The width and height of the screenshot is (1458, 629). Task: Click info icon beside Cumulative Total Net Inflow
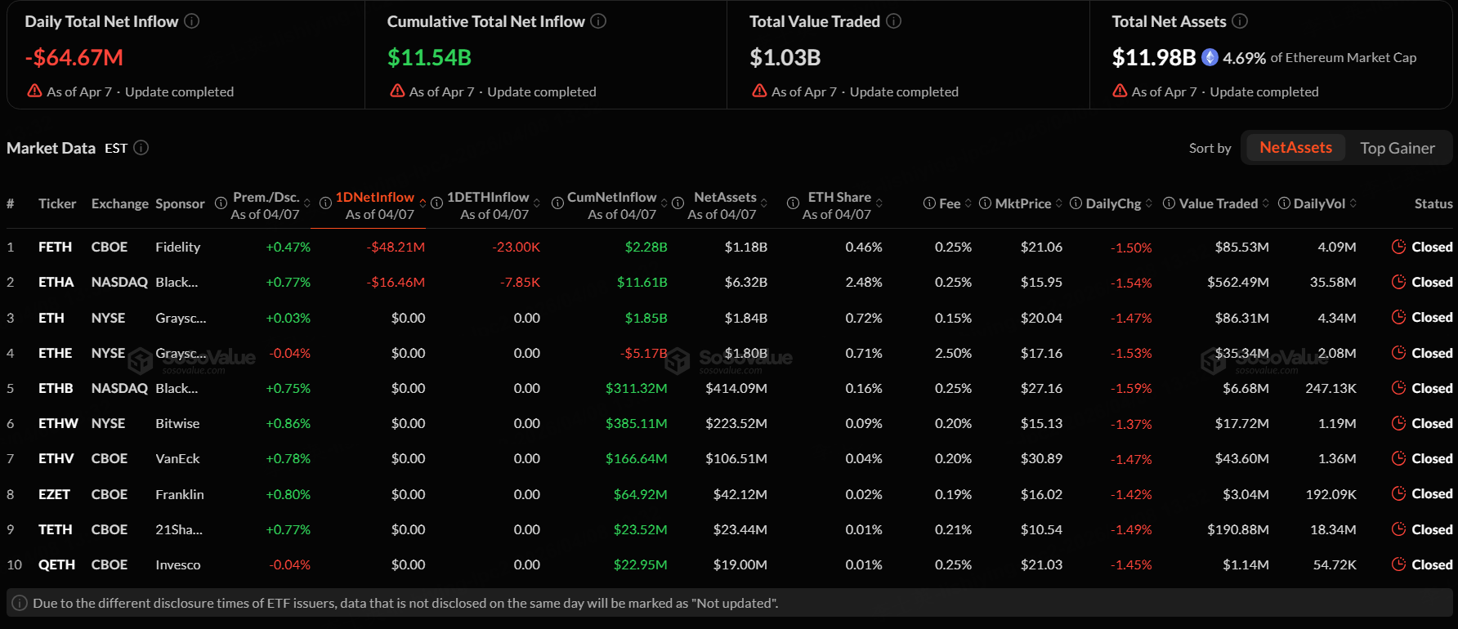coord(598,21)
